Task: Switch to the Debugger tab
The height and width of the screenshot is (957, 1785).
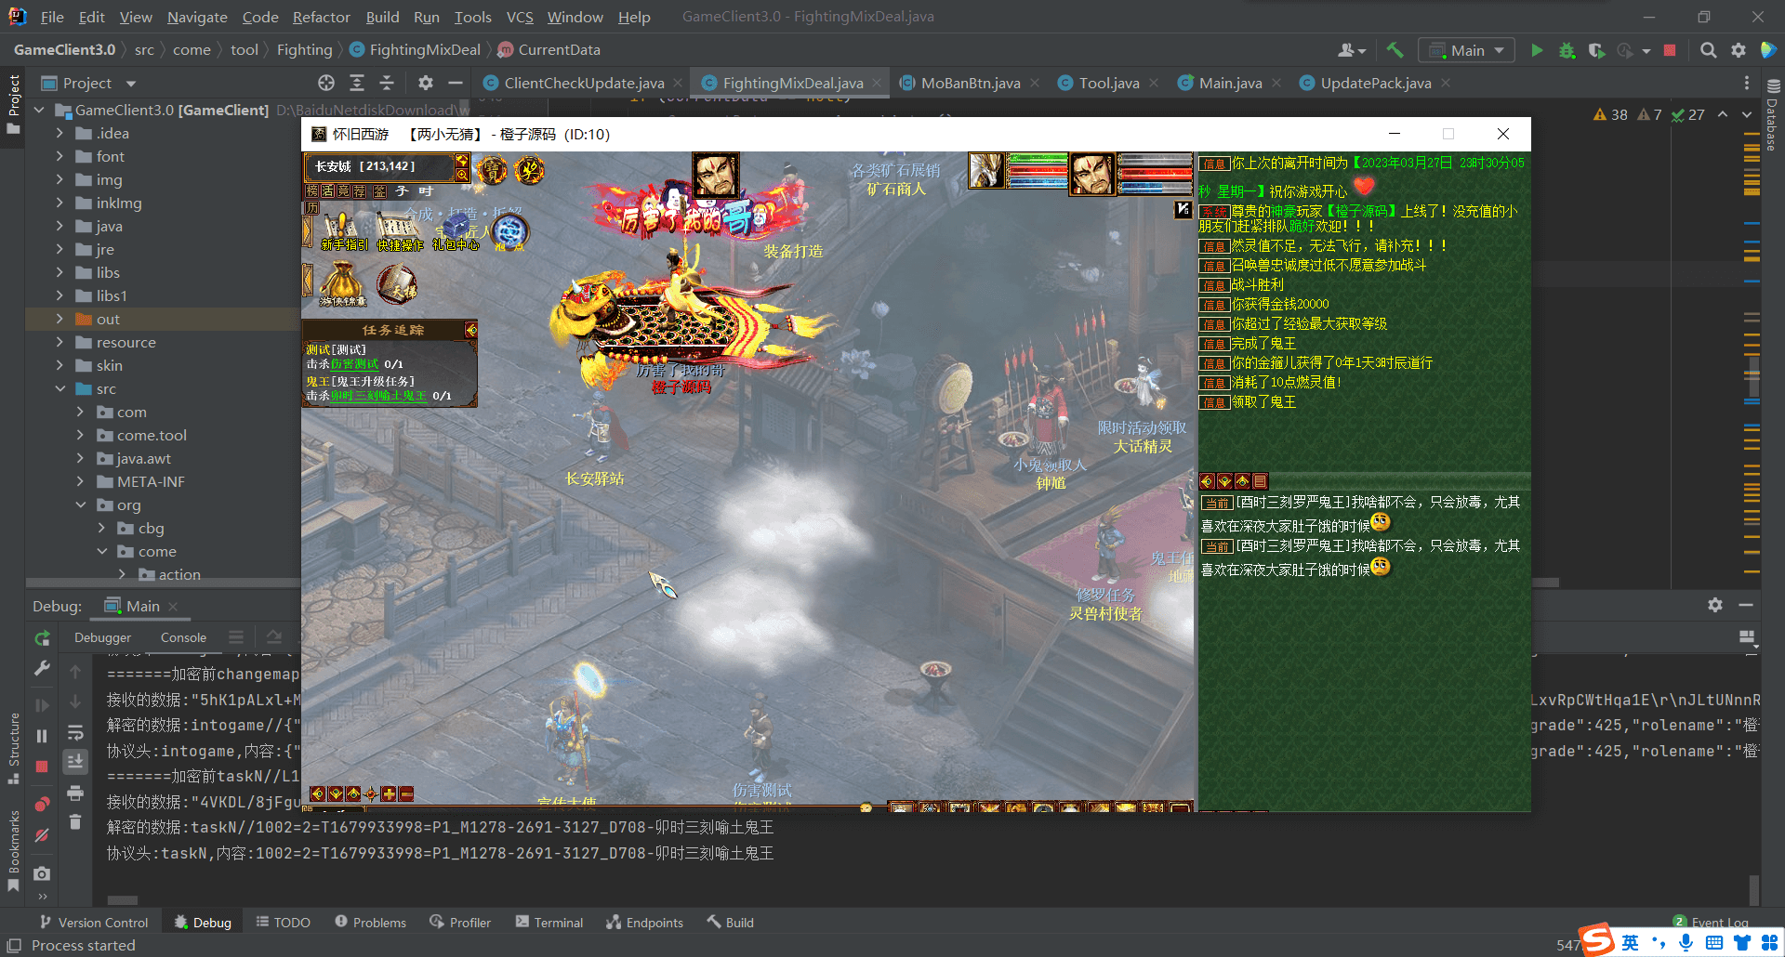Action: pyautogui.click(x=102, y=637)
